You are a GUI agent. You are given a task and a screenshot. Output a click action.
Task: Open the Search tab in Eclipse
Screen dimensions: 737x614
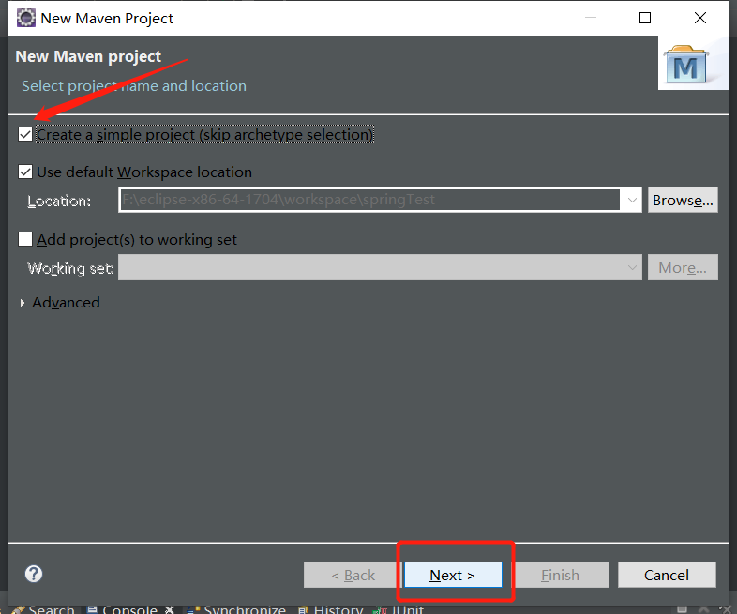tap(43, 609)
